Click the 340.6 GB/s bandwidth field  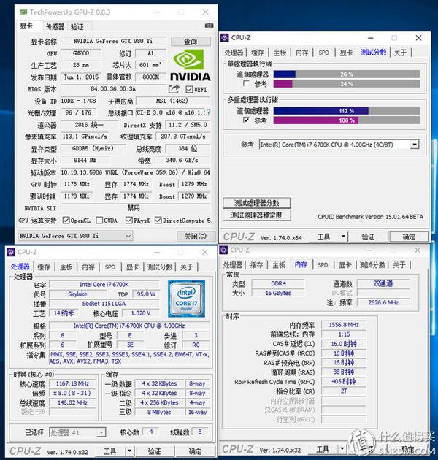pos(182,160)
